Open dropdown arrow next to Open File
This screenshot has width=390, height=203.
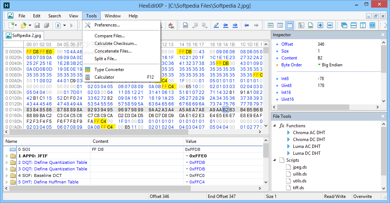coord(30,25)
